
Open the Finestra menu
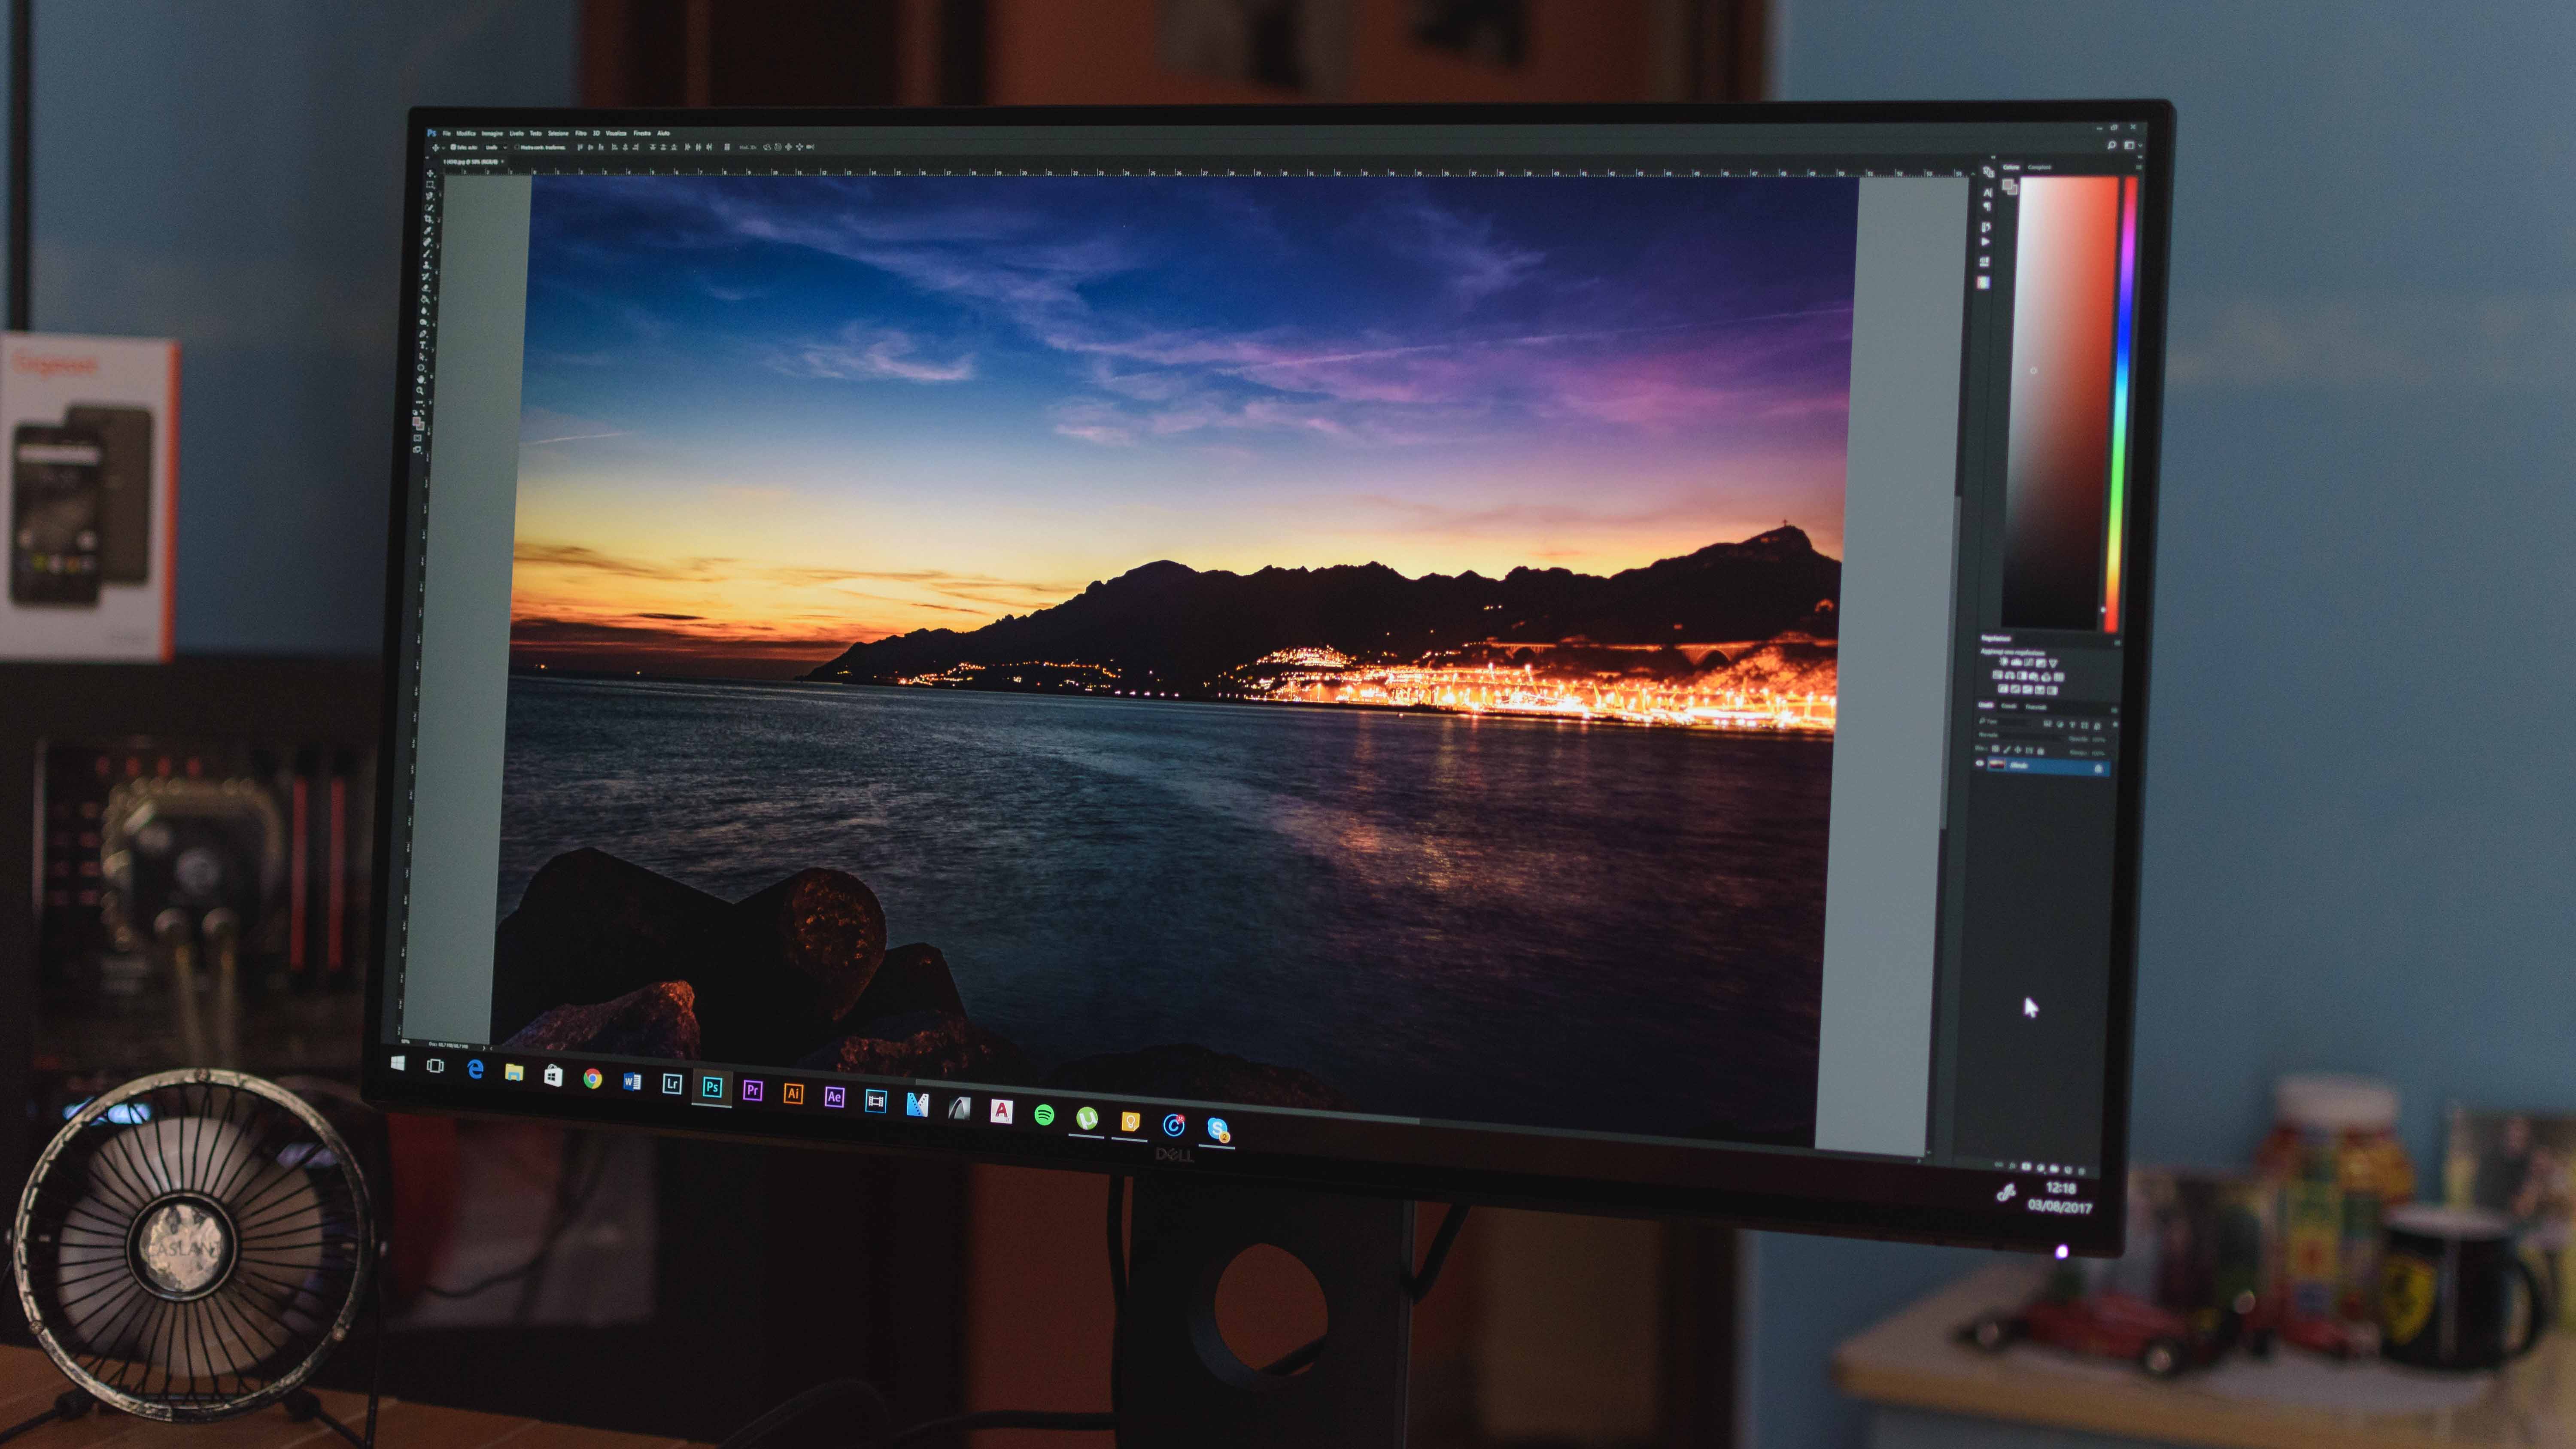click(x=642, y=134)
